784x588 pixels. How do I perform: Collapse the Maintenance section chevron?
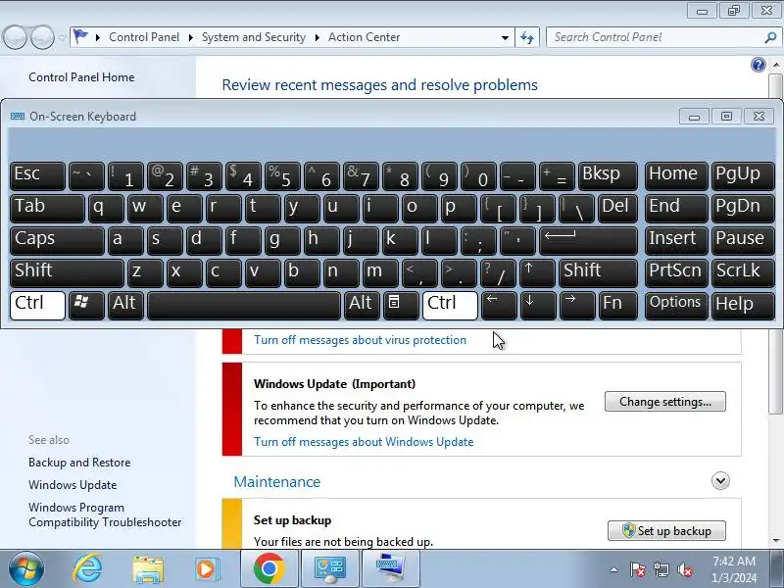(720, 481)
